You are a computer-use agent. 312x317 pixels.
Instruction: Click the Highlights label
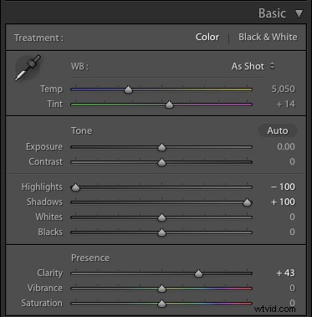(42, 187)
